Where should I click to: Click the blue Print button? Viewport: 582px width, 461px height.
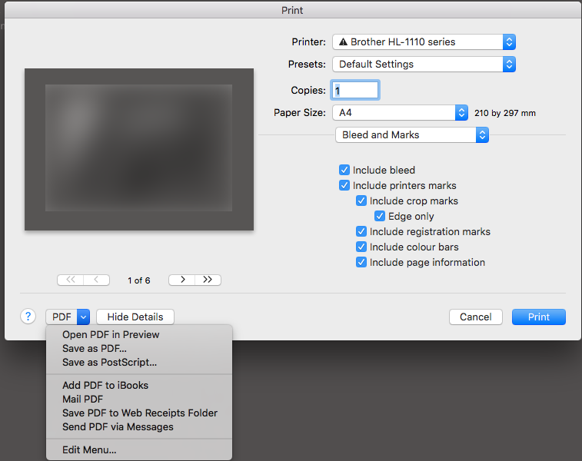539,317
